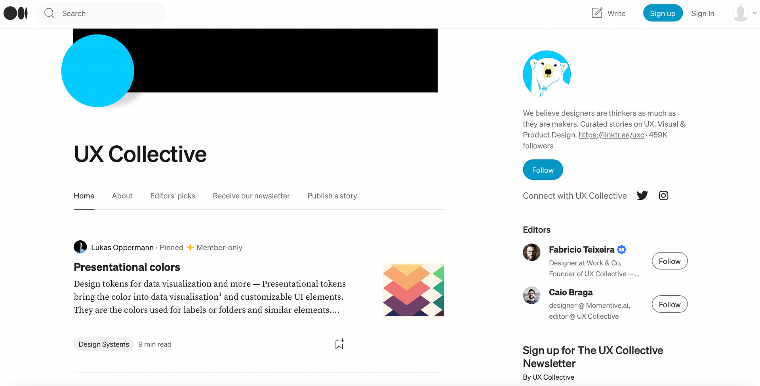Open the Publish a story menu item

[x=332, y=196]
